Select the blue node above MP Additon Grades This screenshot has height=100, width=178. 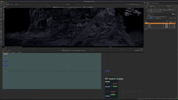[x=108, y=71]
